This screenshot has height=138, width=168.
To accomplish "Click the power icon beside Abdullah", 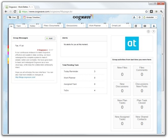I will 144,17.
